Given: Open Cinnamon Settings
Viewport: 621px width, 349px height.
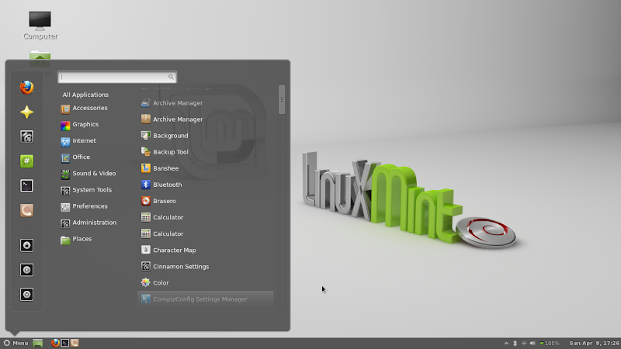Looking at the screenshot, I should point(206,266).
